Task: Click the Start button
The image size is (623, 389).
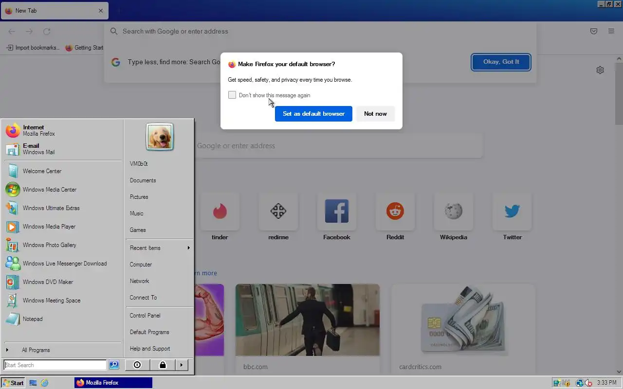Action: (13, 383)
